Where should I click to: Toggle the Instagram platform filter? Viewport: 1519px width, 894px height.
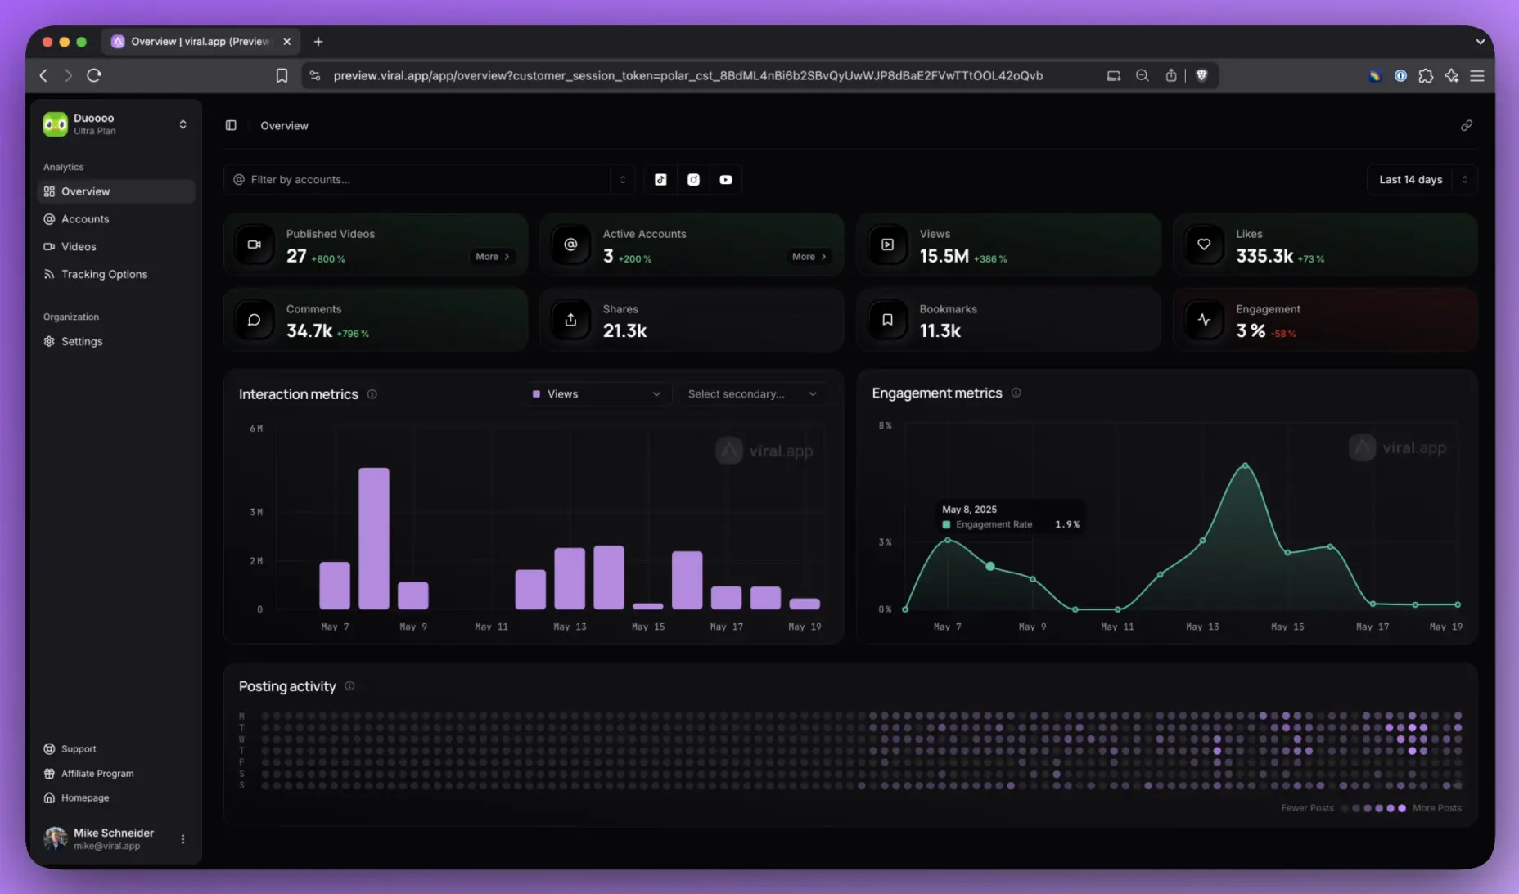pos(693,180)
